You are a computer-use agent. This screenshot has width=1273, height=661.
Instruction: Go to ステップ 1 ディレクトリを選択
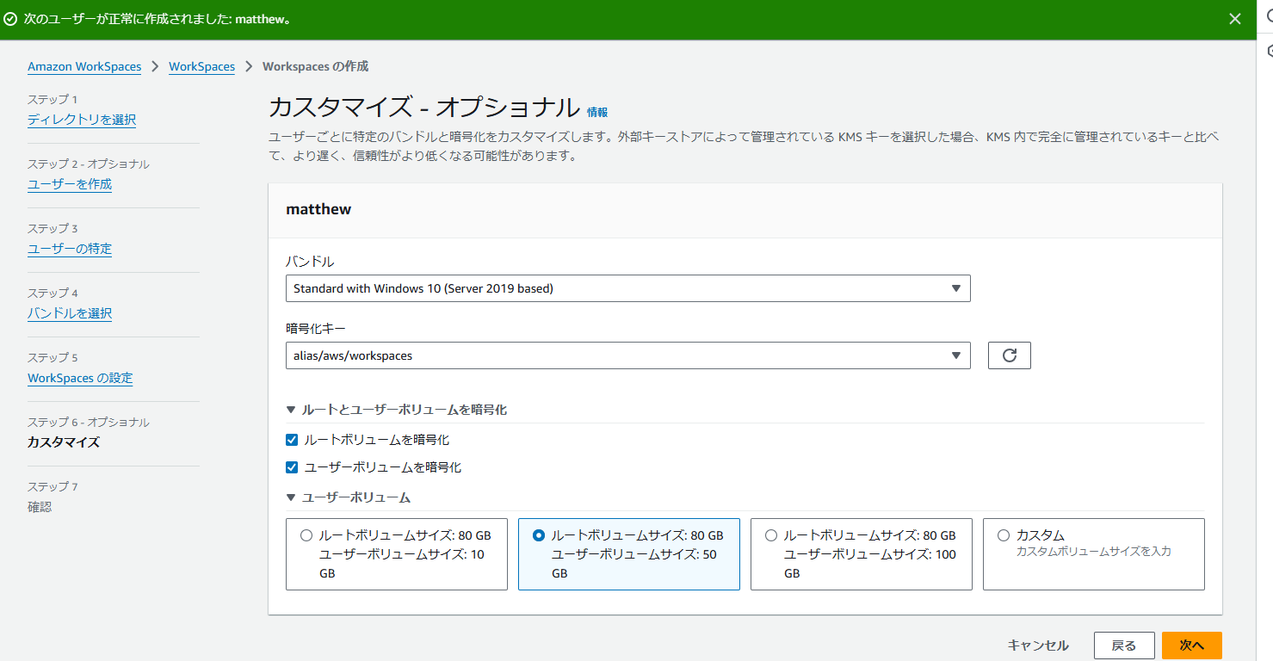pyautogui.click(x=82, y=120)
